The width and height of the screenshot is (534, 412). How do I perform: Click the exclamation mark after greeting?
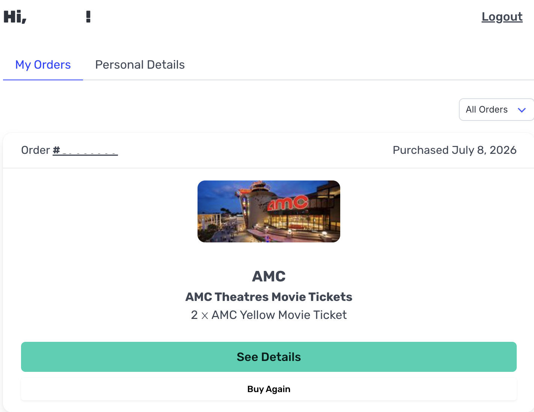(x=88, y=17)
